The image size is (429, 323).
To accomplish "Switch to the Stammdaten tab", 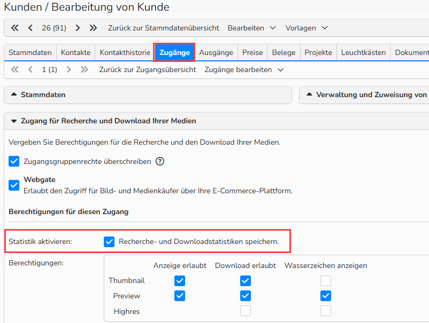I will pyautogui.click(x=30, y=52).
